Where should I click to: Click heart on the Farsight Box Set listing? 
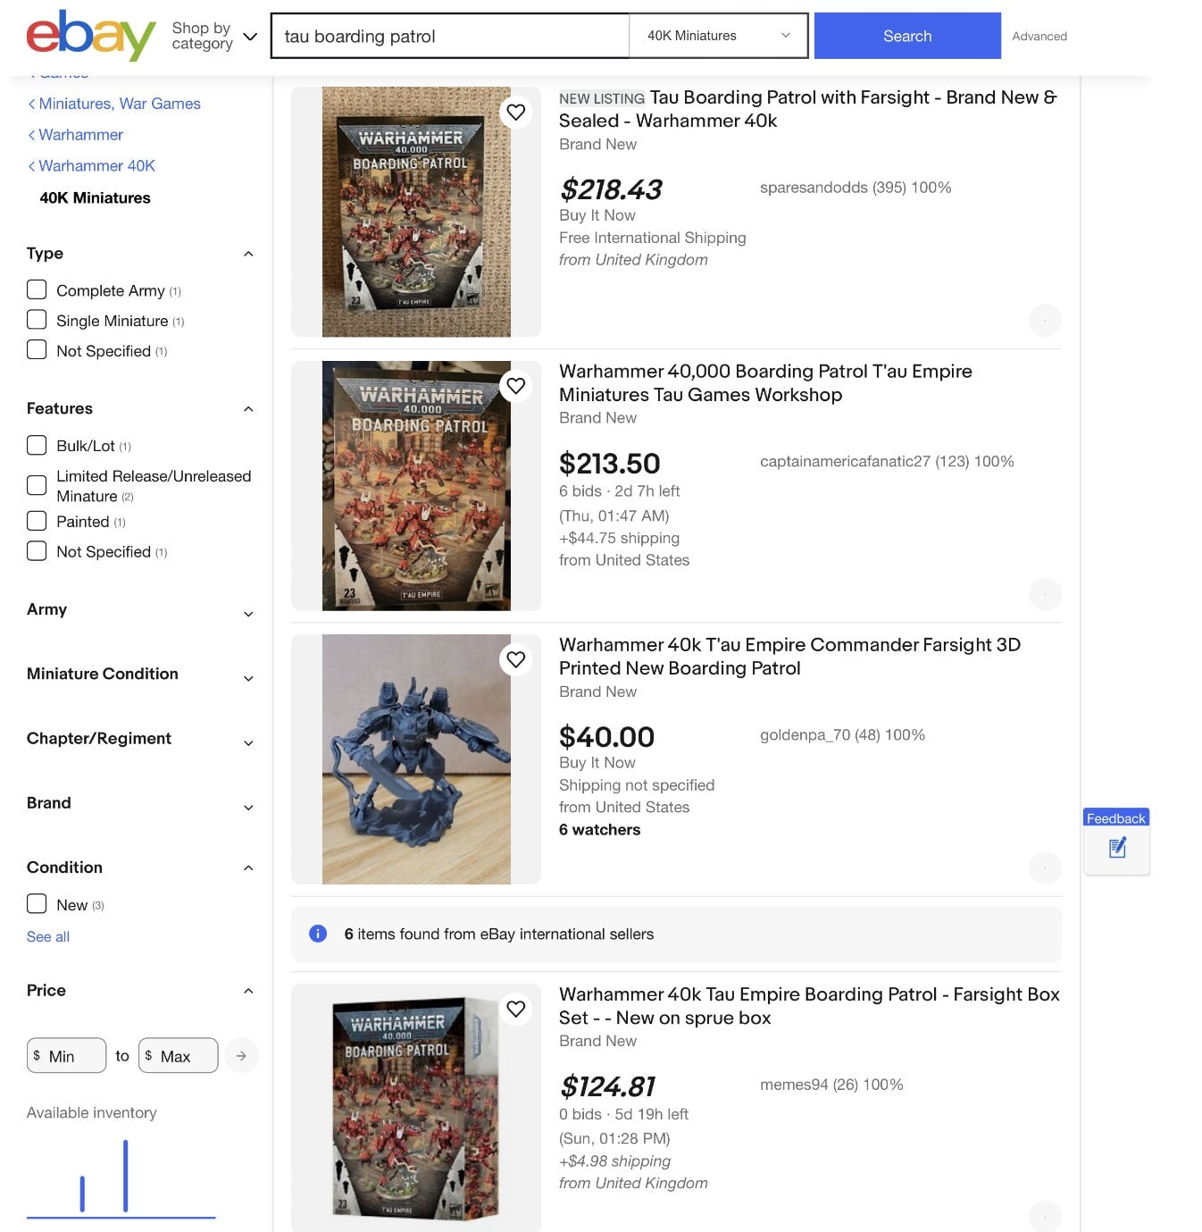point(515,1009)
